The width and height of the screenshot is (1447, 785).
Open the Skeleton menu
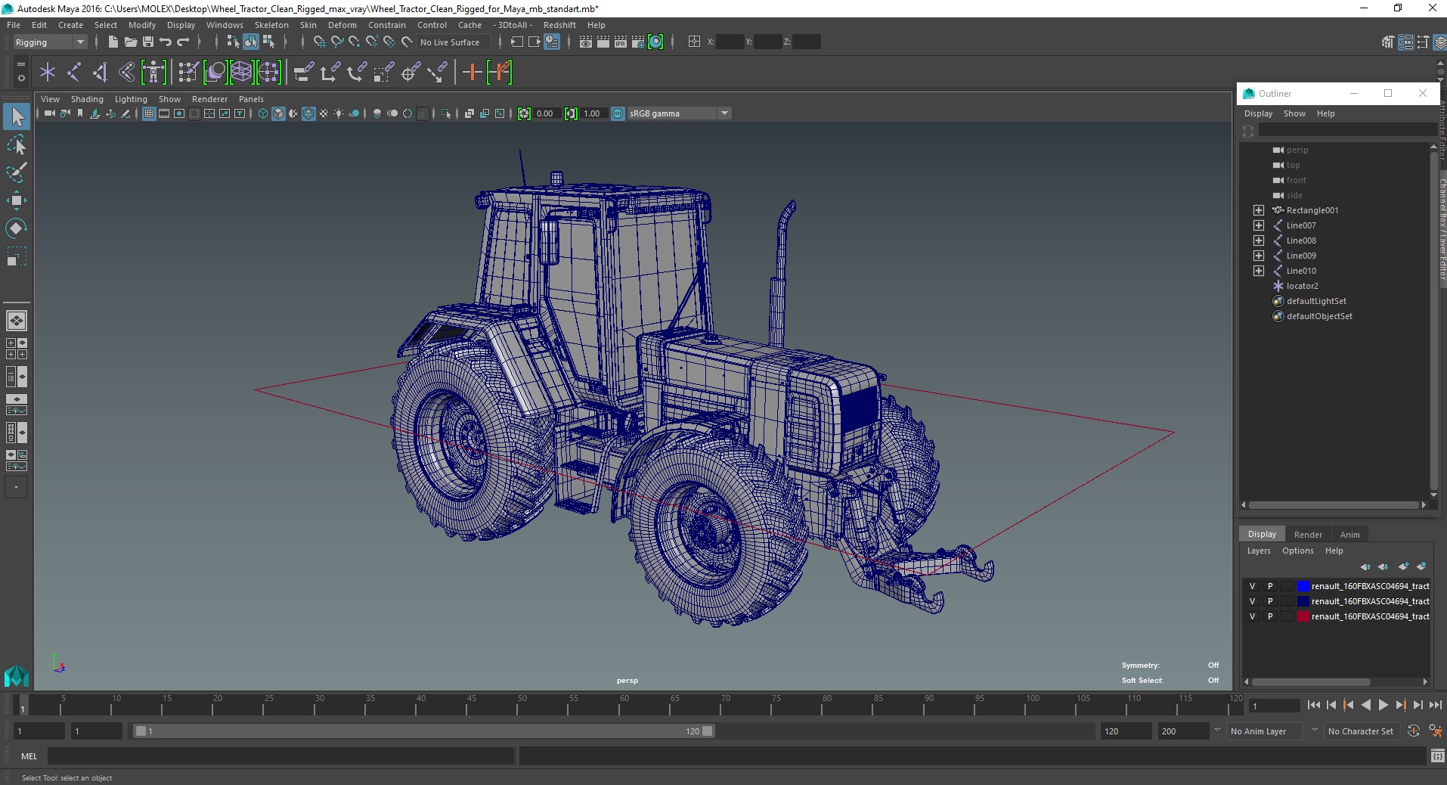271,25
